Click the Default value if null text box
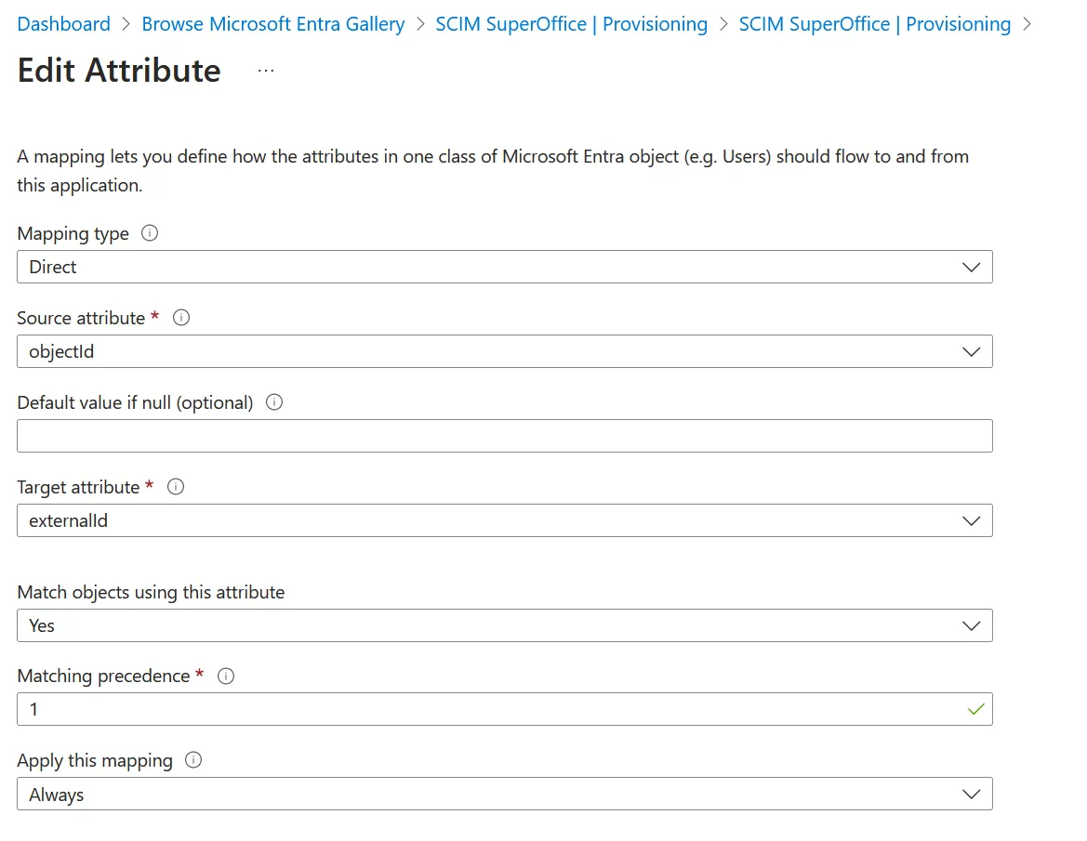The width and height of the screenshot is (1087, 841). point(504,436)
